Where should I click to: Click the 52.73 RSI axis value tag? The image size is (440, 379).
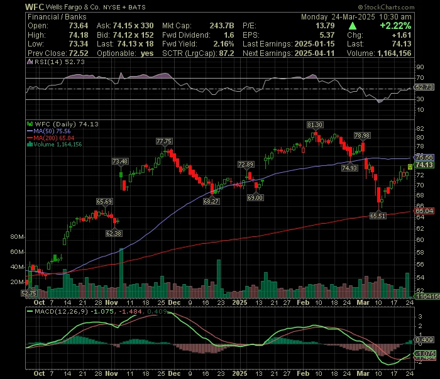[424, 87]
